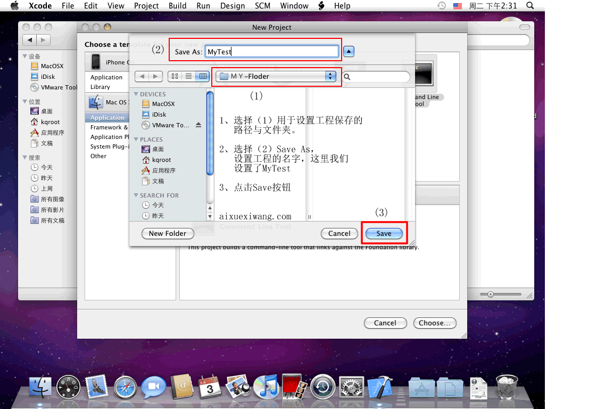Click back arrow in Finder window toolbar
This screenshot has height=409, width=613.
pyautogui.click(x=30, y=40)
